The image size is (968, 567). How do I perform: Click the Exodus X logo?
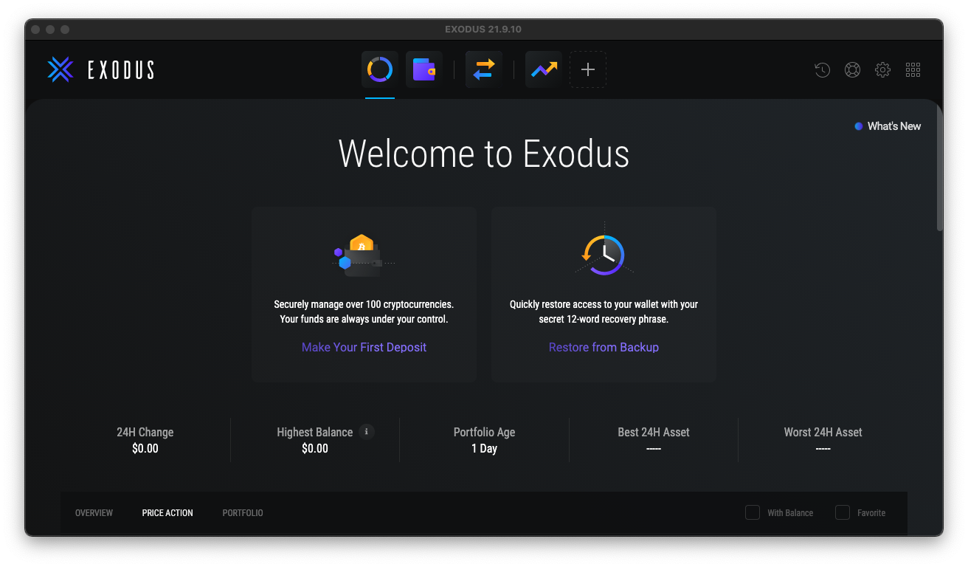(x=60, y=69)
